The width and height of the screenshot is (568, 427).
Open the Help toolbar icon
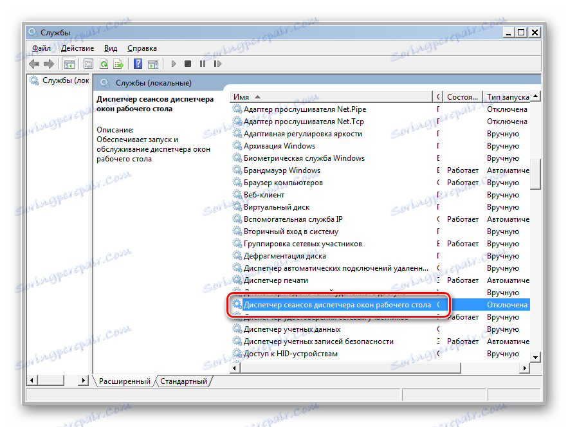point(138,64)
